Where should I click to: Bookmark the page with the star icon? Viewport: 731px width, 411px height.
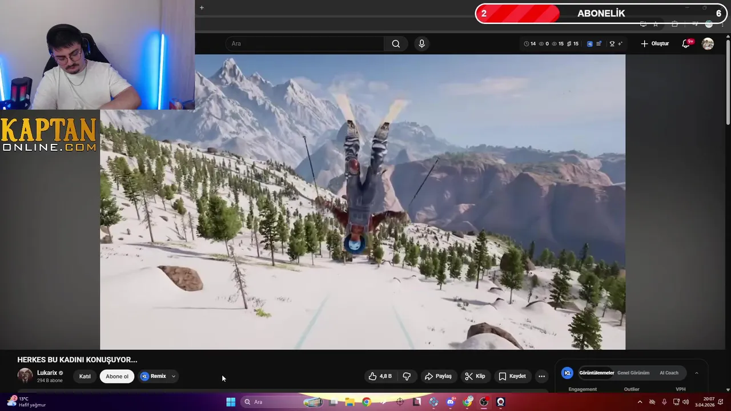point(656,24)
